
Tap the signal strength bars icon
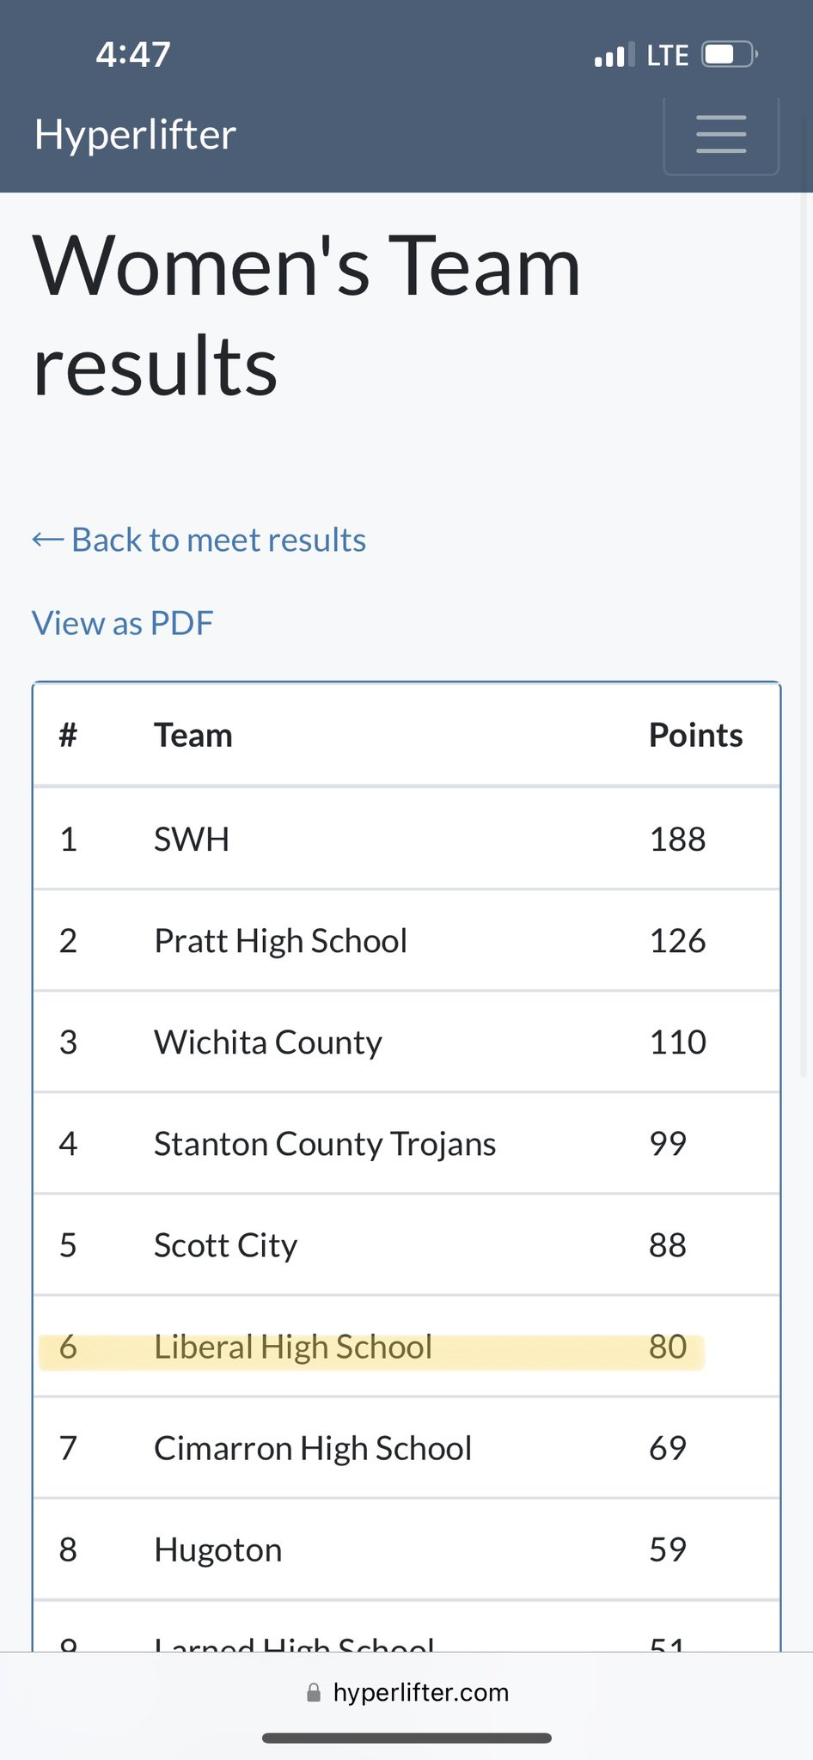614,55
